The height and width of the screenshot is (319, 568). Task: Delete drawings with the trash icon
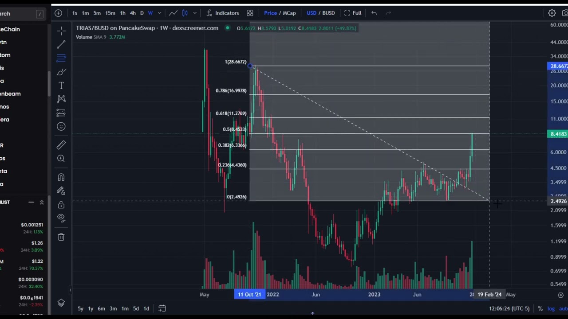pyautogui.click(x=61, y=237)
